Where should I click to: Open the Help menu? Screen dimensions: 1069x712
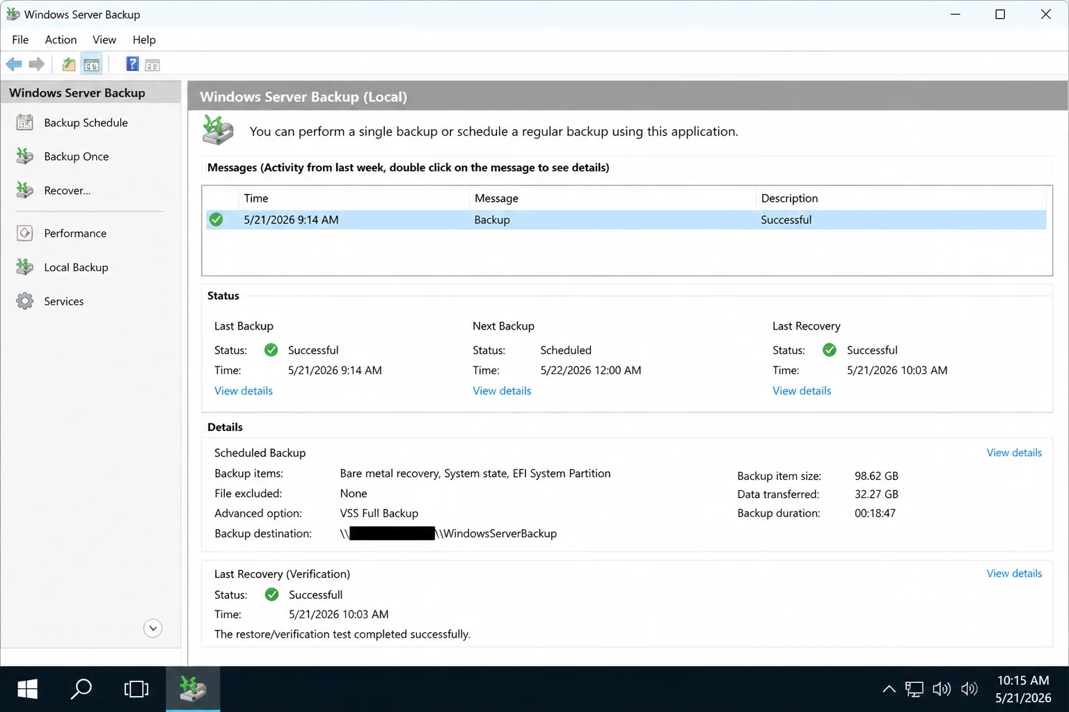(x=144, y=40)
